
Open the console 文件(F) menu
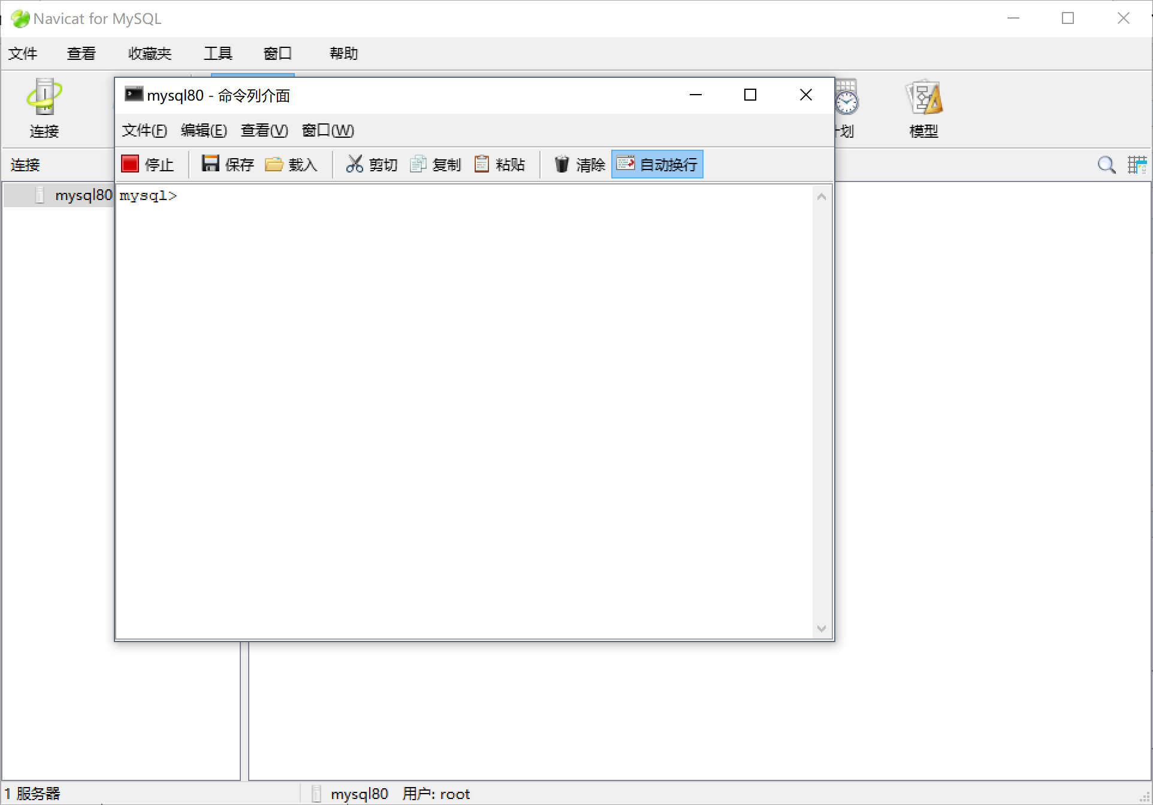144,131
